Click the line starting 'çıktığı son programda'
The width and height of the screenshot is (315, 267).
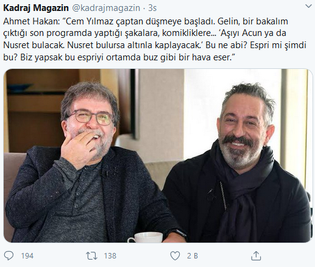tap(144, 34)
